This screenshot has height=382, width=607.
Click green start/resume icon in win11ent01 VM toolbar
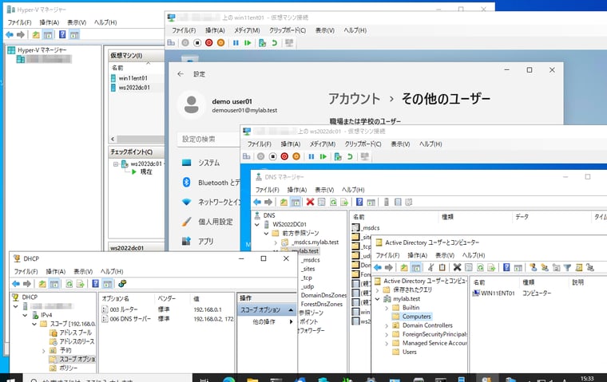pos(248,43)
